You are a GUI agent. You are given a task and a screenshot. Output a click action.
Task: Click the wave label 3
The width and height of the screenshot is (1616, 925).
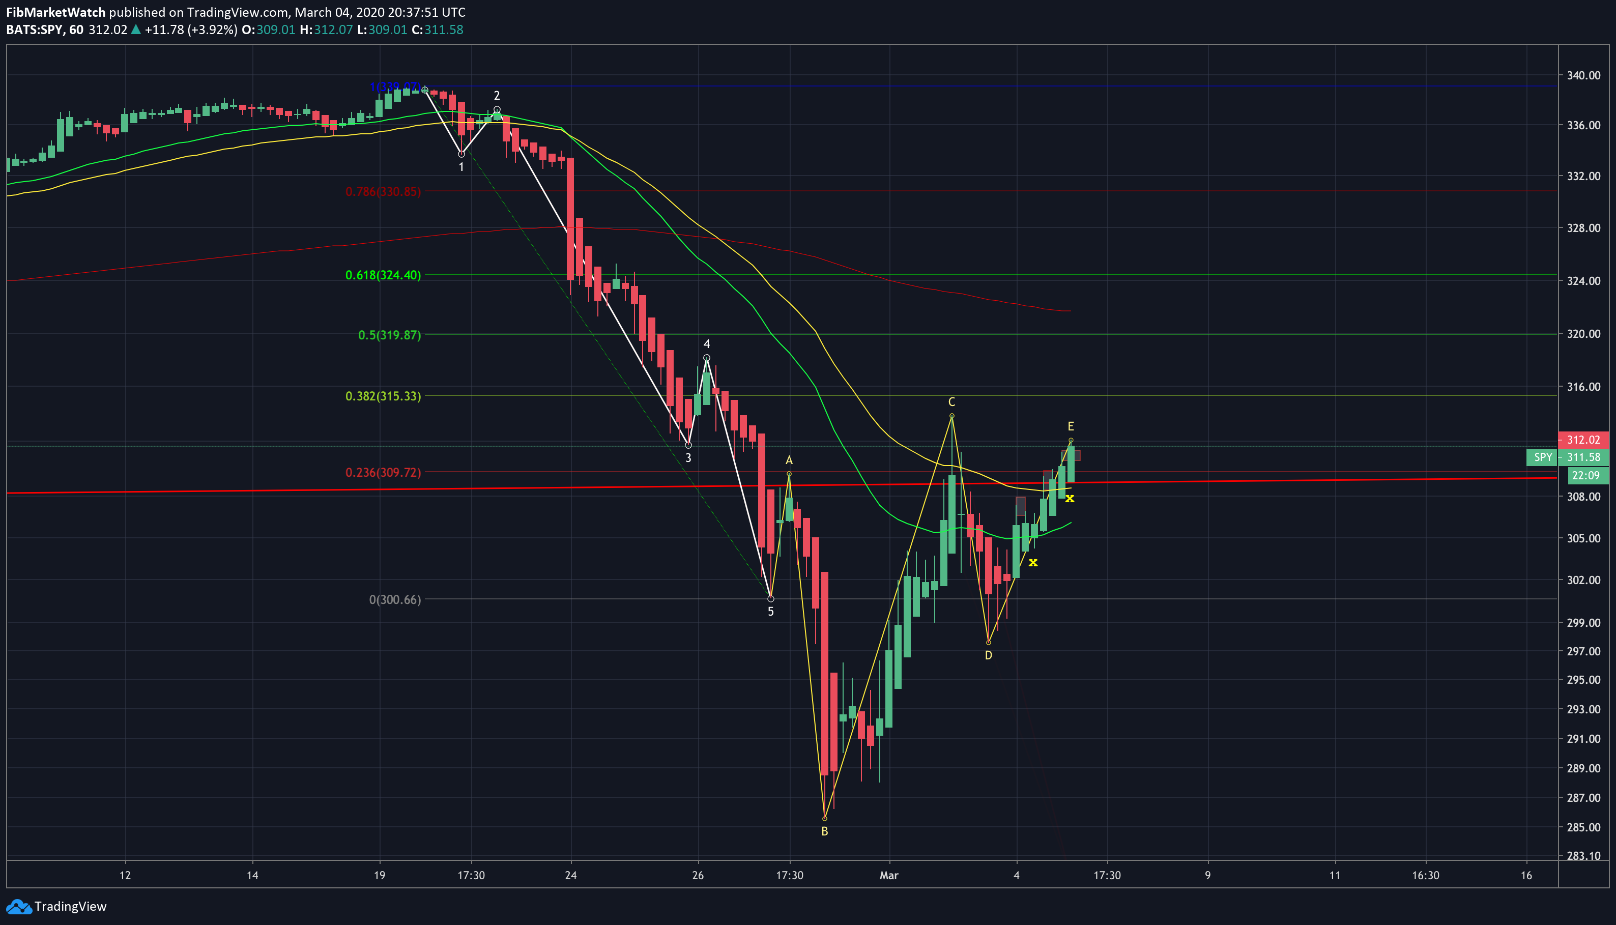688,458
